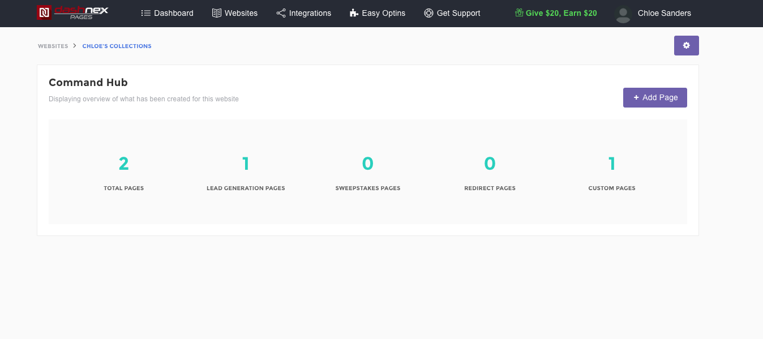
Task: Click the Lead Generation Pages count
Action: tap(246, 164)
